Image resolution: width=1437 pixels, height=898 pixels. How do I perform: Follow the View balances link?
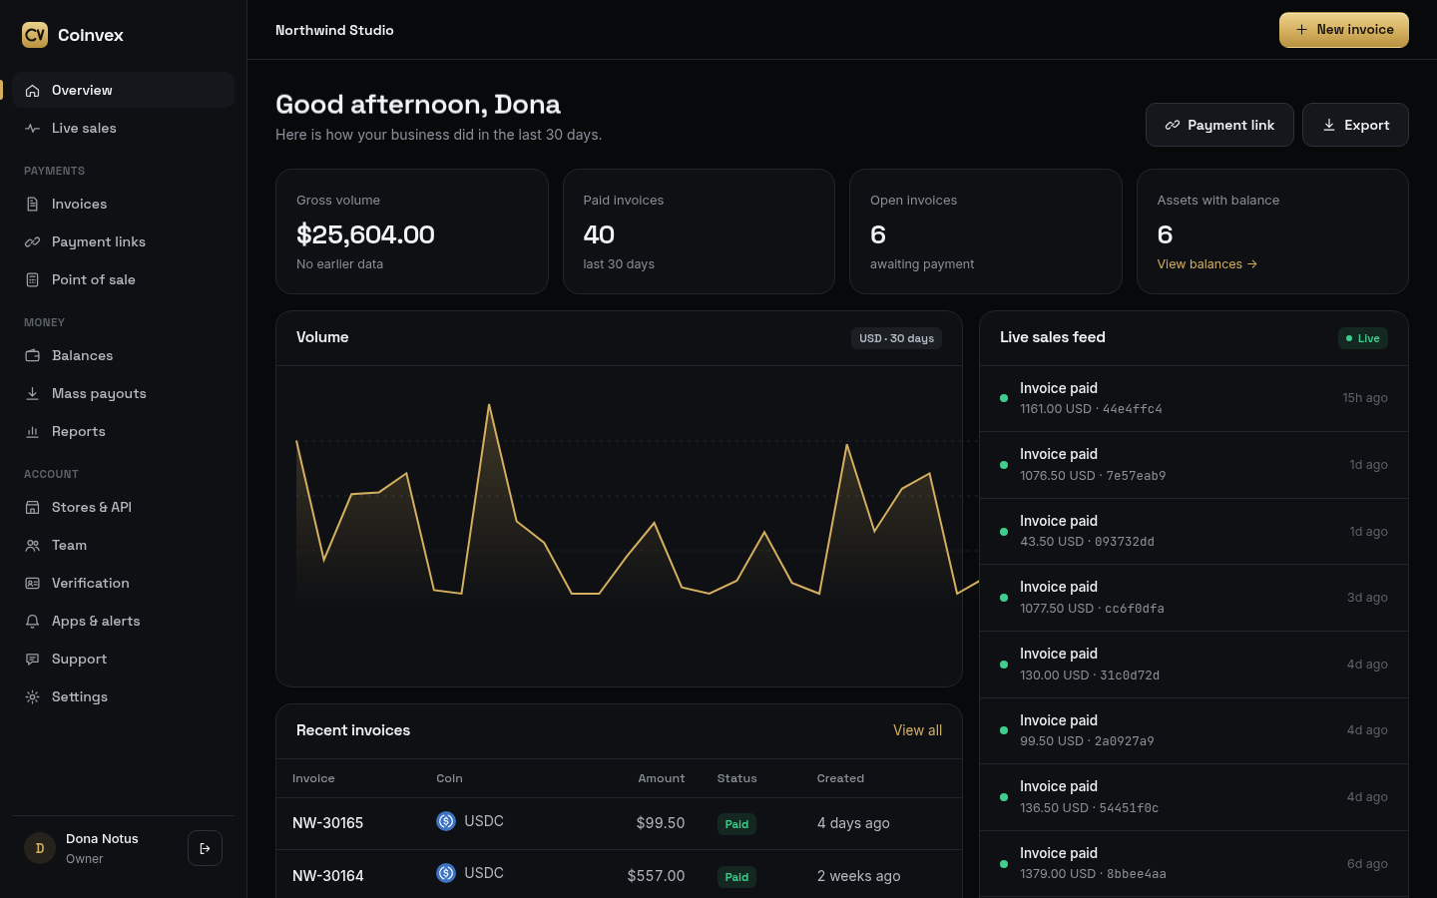pos(1206,264)
